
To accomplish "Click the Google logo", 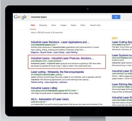I will point(20,17).
